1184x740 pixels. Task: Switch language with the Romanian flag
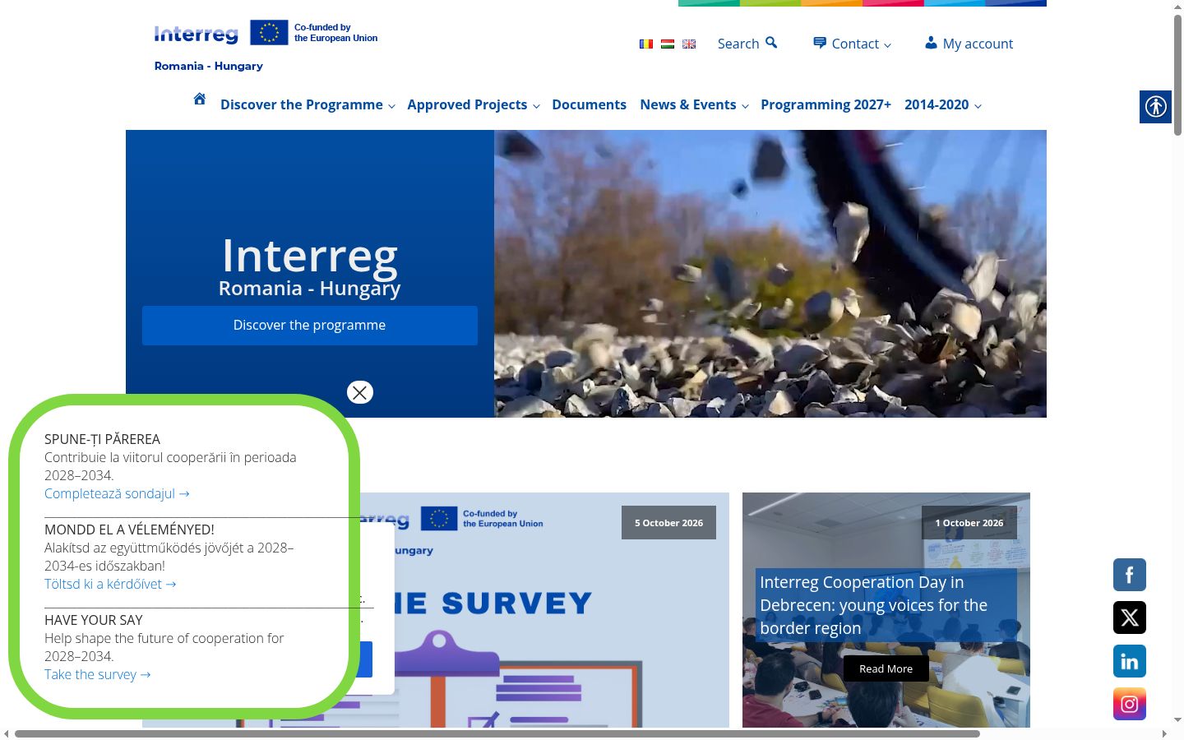click(646, 44)
